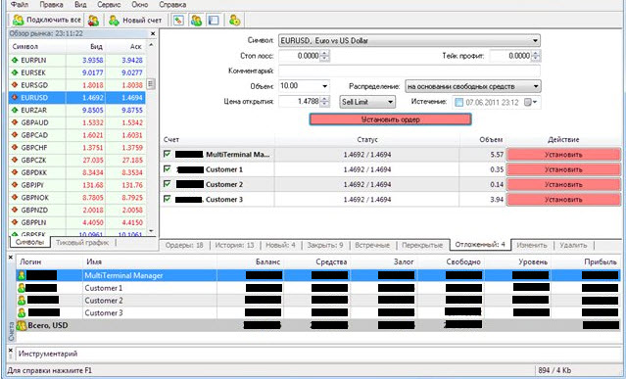Click the green arrow icon beside EURZAR
The width and height of the screenshot is (626, 379).
coord(15,110)
